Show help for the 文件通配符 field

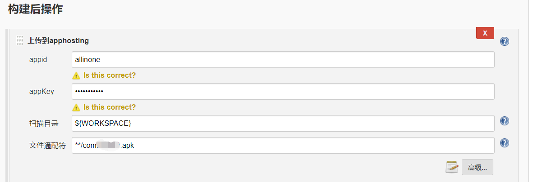(505, 143)
